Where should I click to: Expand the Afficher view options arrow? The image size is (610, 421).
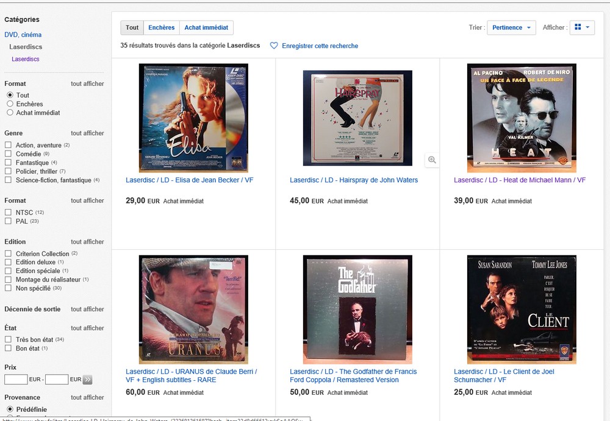pos(587,27)
